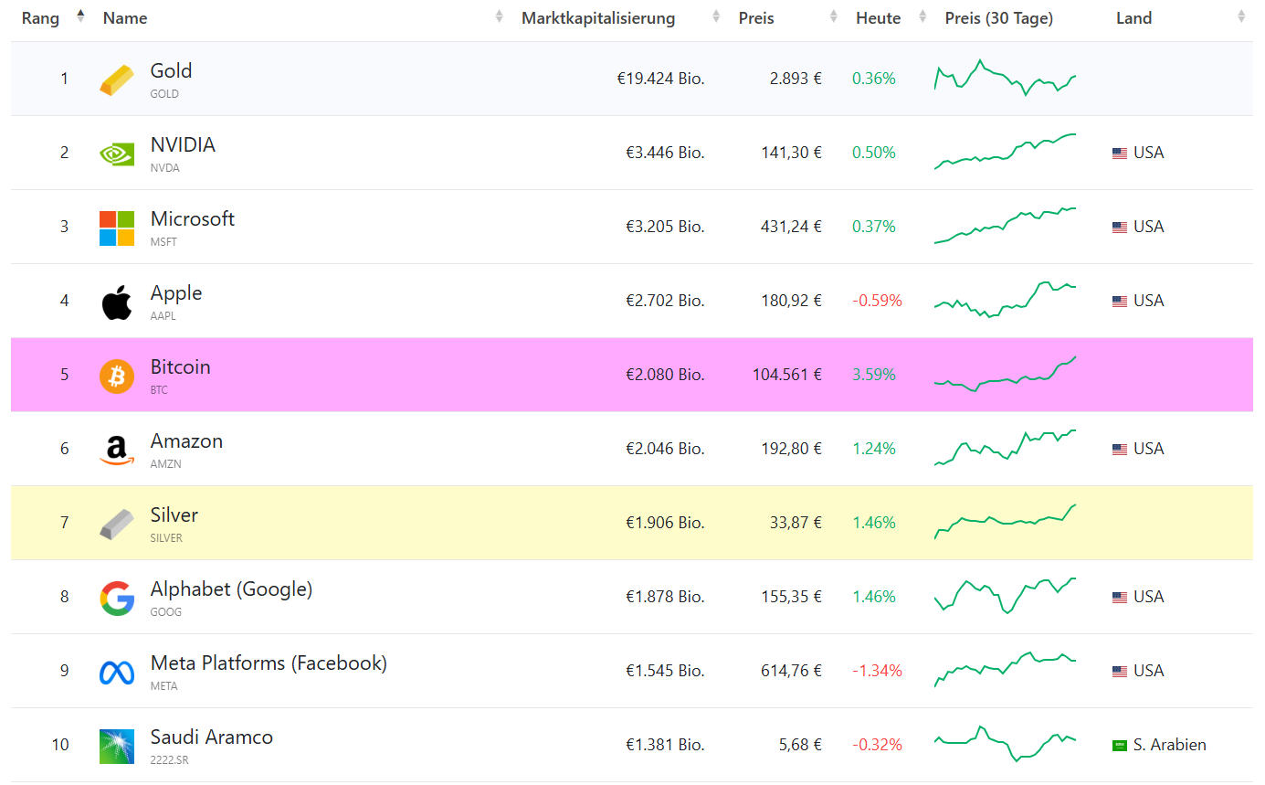Click the Preis (30 Tage) header
1265x785 pixels.
[999, 18]
